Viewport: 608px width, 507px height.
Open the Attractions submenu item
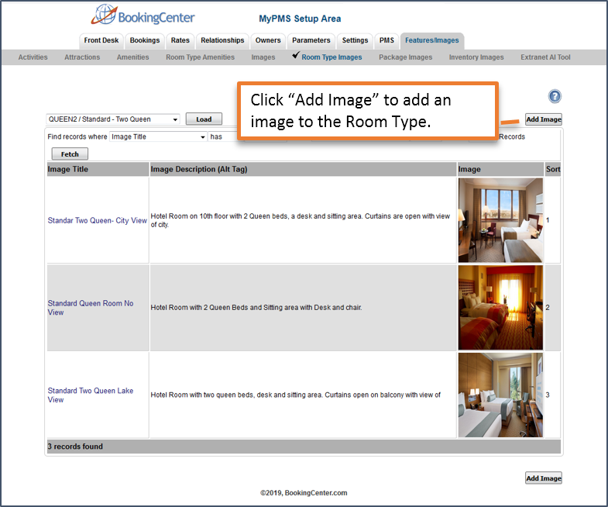pyautogui.click(x=82, y=57)
